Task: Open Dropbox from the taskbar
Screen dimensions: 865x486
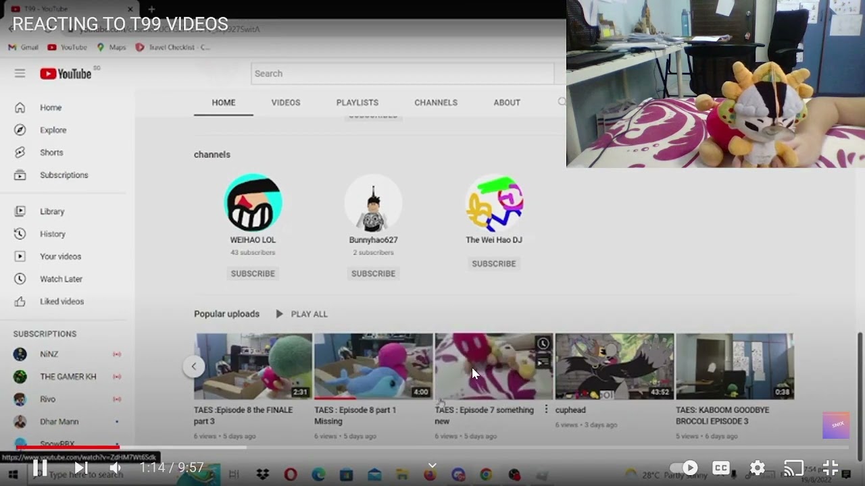Action: click(263, 475)
